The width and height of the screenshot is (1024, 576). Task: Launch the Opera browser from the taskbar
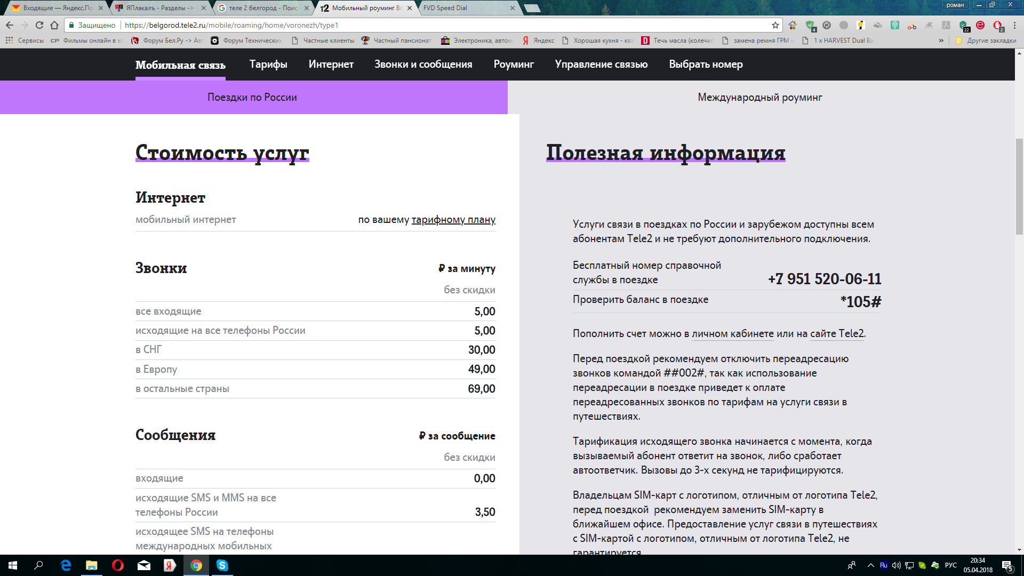click(118, 565)
